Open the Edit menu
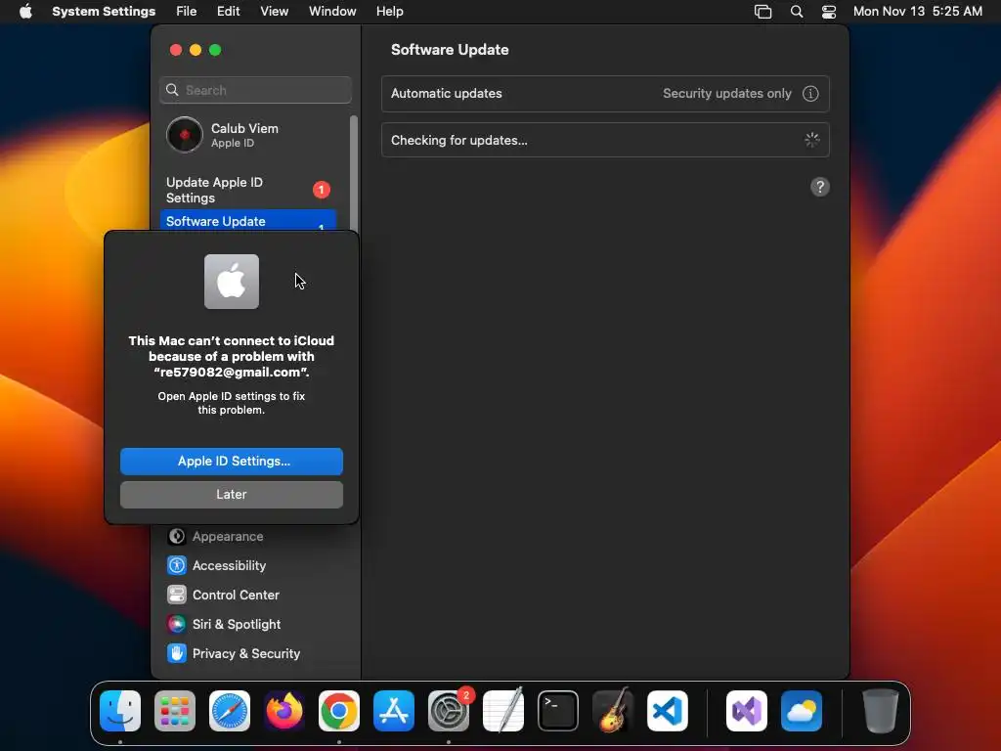This screenshot has height=751, width=1001. pyautogui.click(x=229, y=11)
